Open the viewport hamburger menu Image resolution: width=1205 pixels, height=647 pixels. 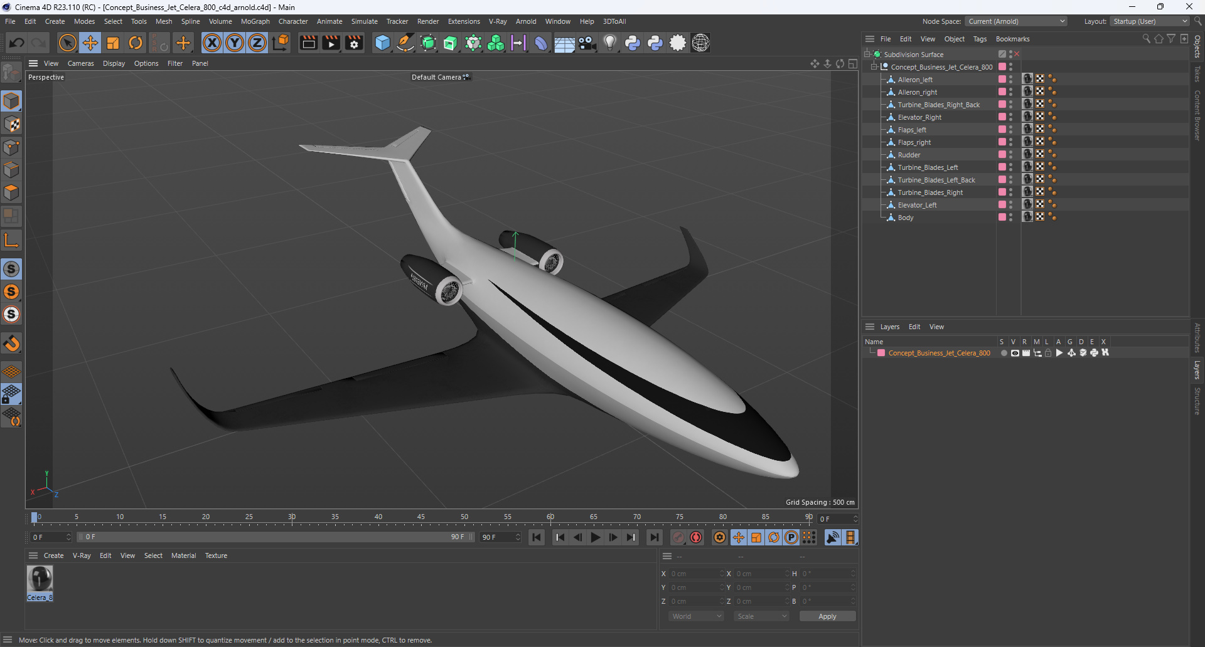coord(33,63)
